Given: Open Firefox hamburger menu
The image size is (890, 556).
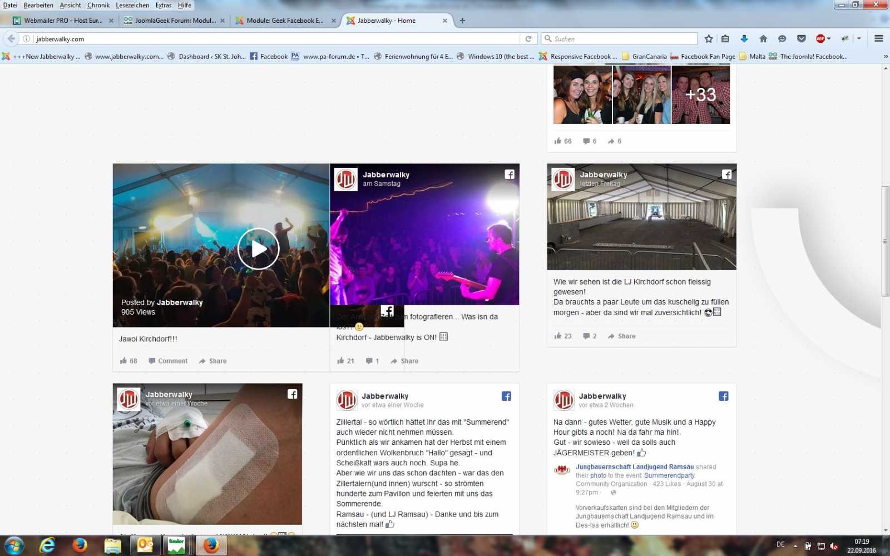Looking at the screenshot, I should point(879,39).
